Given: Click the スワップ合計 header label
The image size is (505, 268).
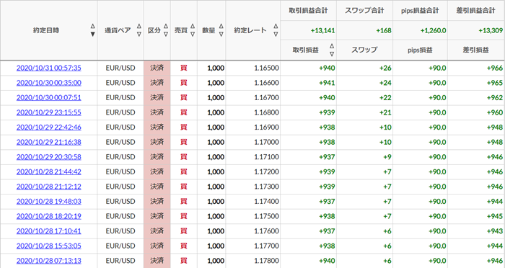Looking at the screenshot, I should tap(364, 10).
